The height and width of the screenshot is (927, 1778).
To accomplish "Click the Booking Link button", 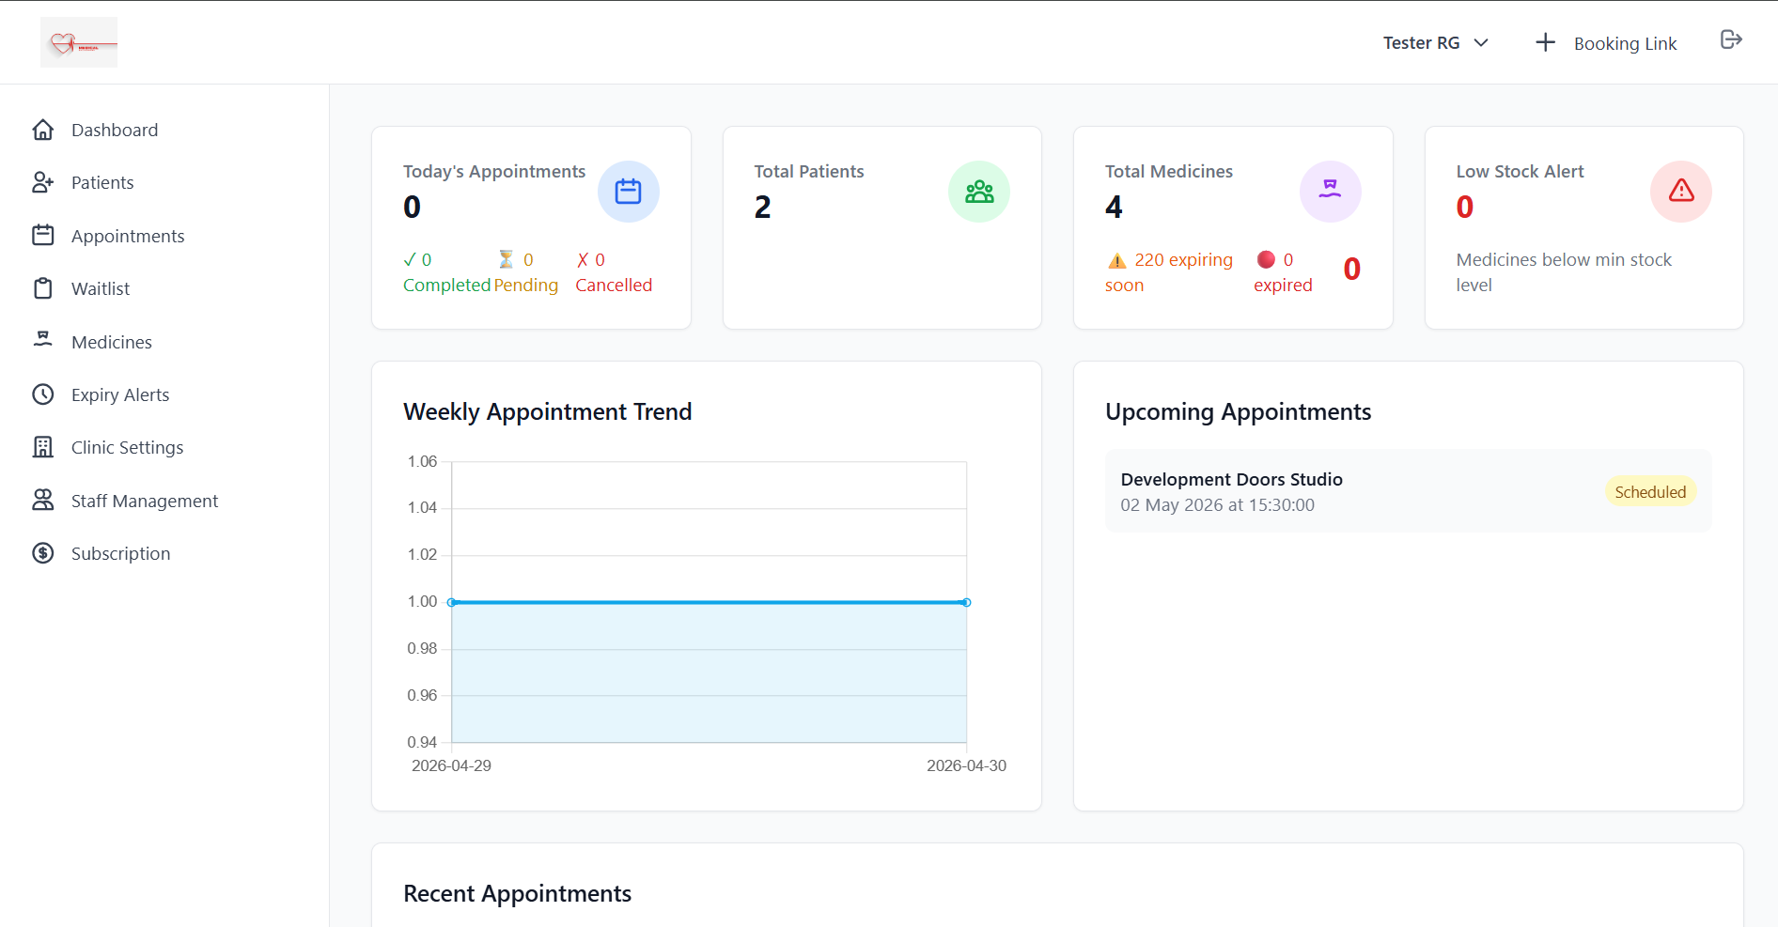I will point(1606,43).
